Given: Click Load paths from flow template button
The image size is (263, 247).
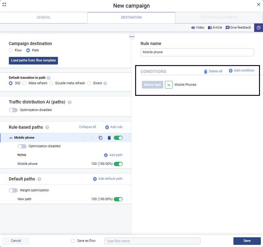Looking at the screenshot, I should point(33,60).
